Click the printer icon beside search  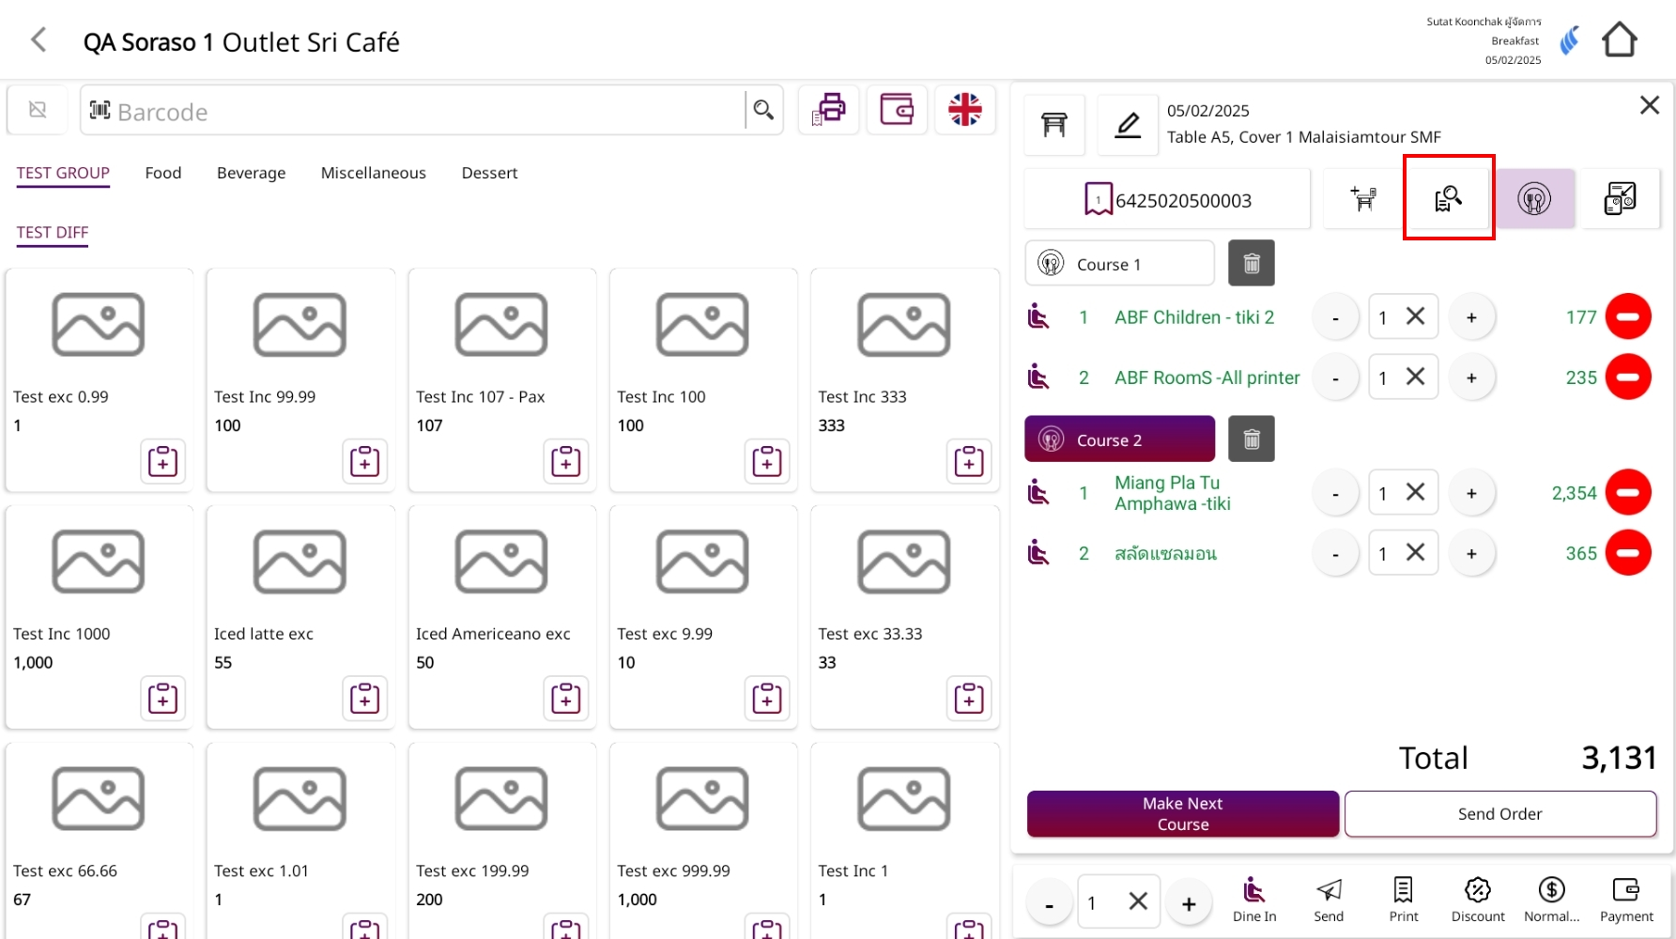[x=828, y=110]
